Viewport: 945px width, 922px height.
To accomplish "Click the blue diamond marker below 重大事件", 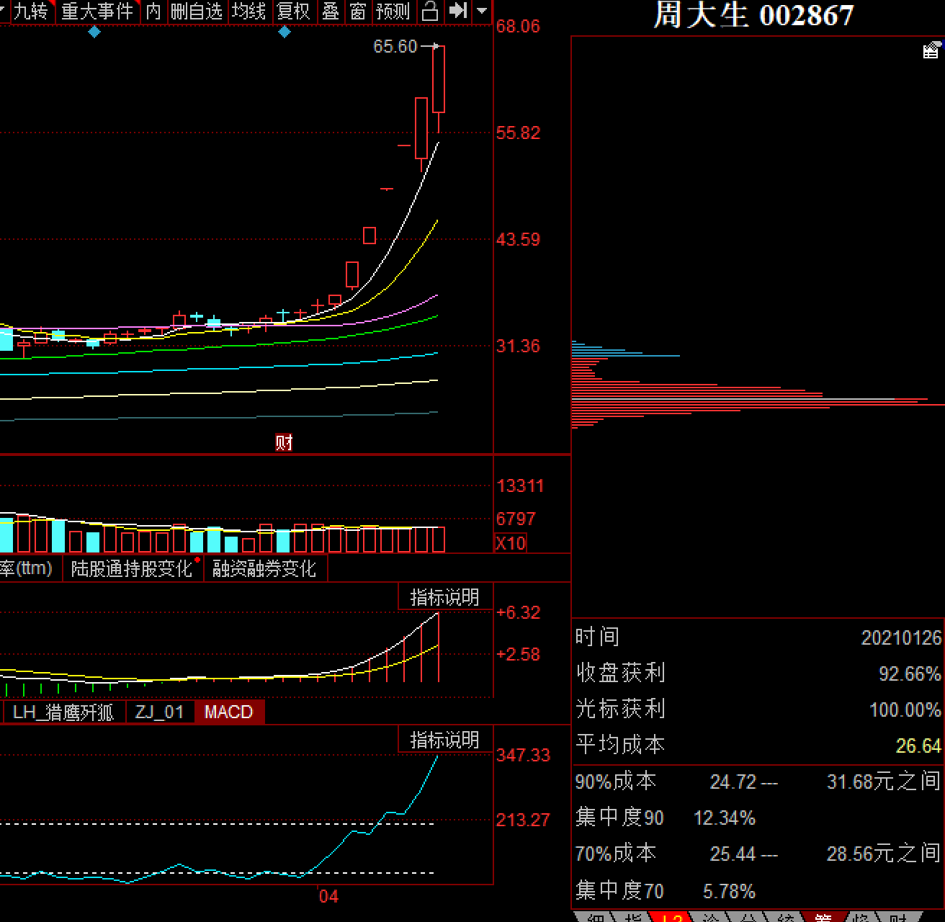I will [94, 32].
